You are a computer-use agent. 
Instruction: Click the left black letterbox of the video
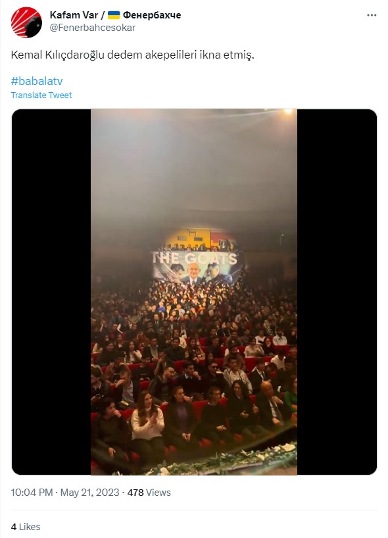click(x=51, y=292)
